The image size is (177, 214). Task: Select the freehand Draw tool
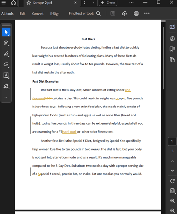coord(6,64)
